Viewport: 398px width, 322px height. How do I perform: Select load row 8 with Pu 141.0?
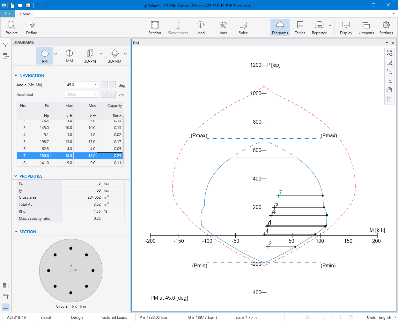pos(70,163)
